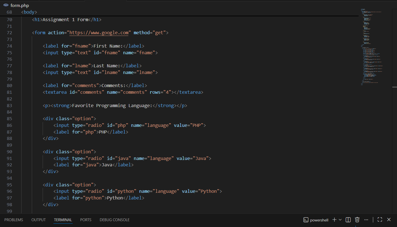This screenshot has height=227, width=397.
Task: Place cursor on 'Last Name:' label text
Action: pyautogui.click(x=107, y=66)
